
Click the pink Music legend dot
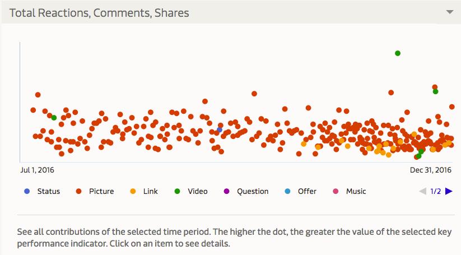point(336,191)
